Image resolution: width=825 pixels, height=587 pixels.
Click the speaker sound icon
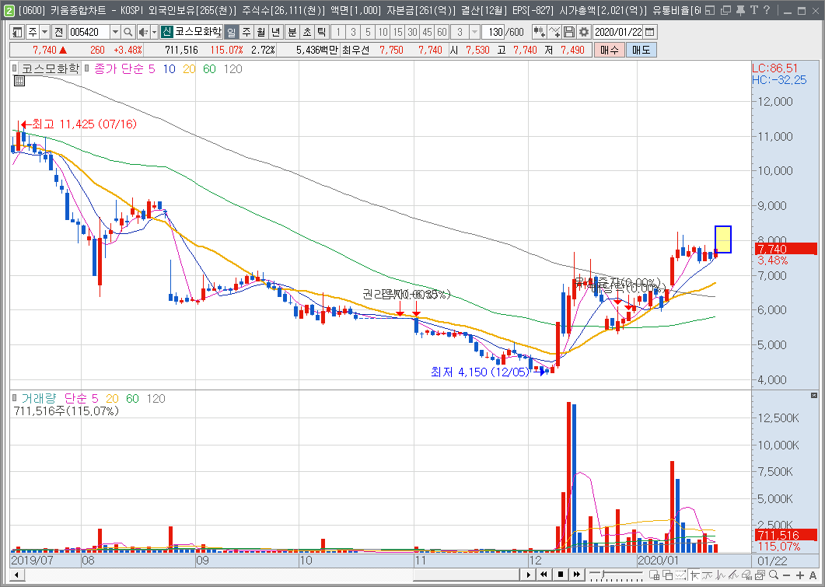(142, 32)
